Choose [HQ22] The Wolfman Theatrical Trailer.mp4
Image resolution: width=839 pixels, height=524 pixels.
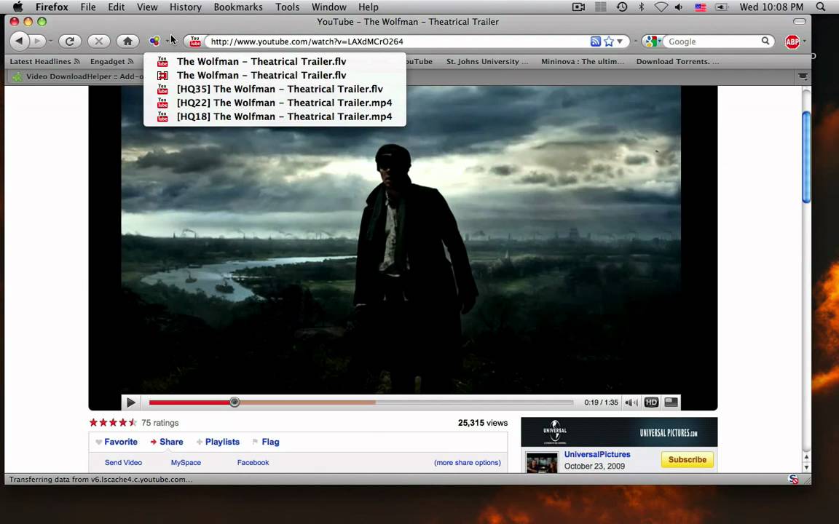[275, 103]
